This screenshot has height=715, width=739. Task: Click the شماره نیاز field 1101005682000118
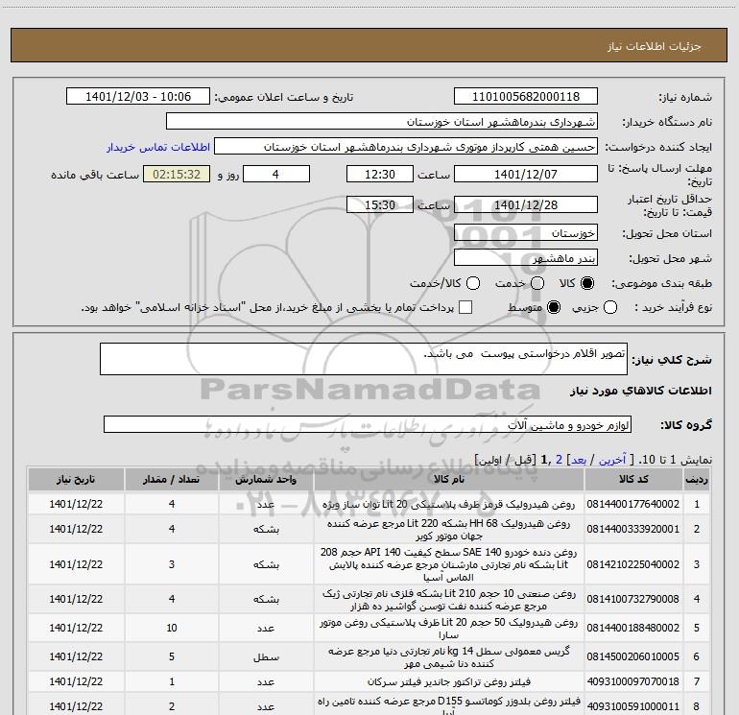pyautogui.click(x=526, y=97)
